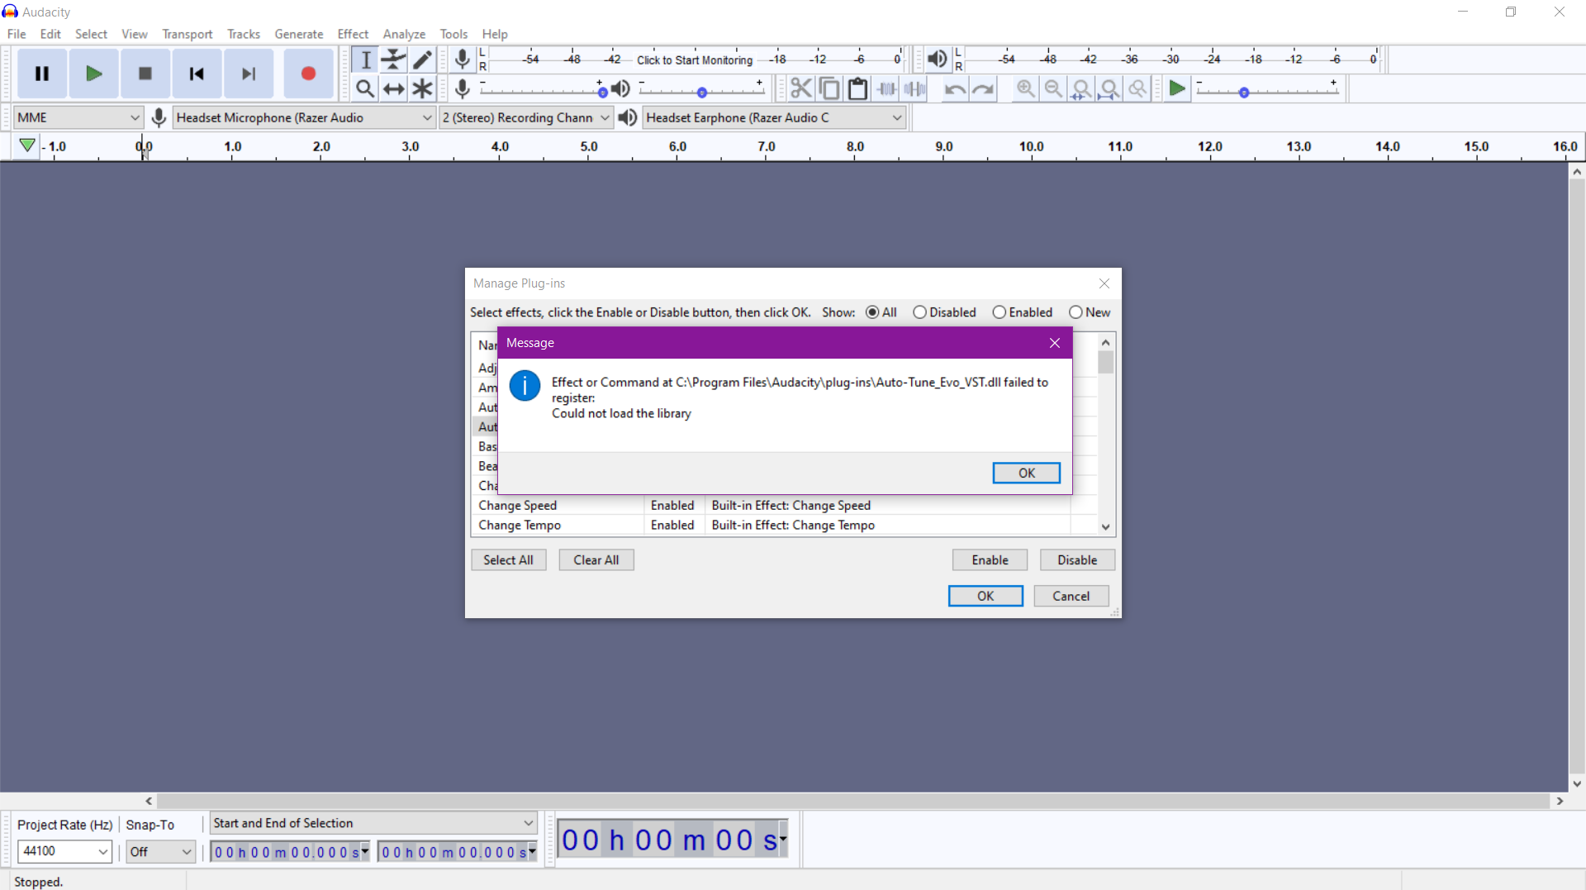
Task: Click Trim audio outside selection icon
Action: (x=886, y=88)
